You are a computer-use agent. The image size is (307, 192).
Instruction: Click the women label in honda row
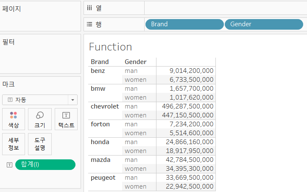[136, 151]
